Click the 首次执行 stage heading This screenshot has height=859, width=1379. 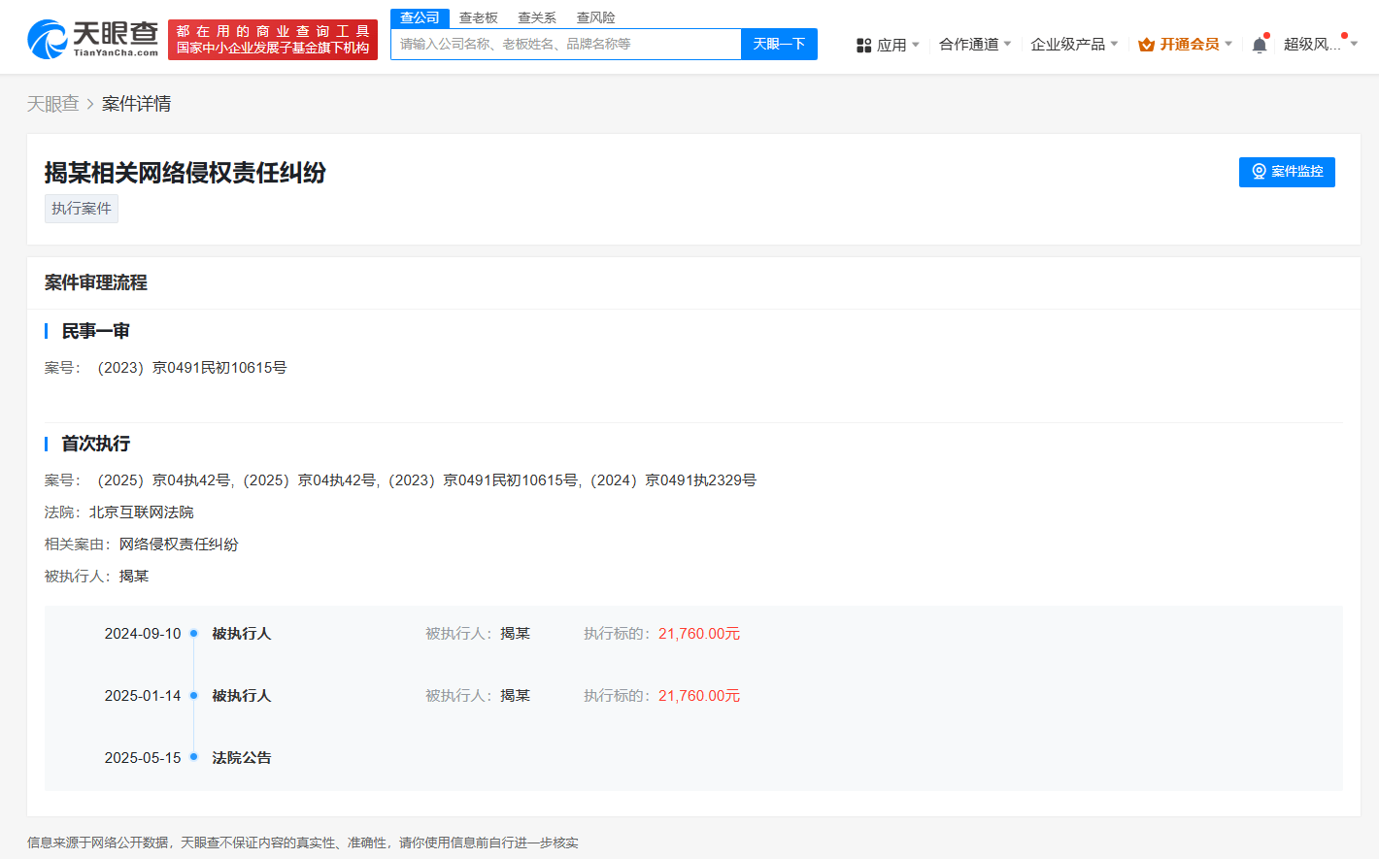[x=96, y=444]
